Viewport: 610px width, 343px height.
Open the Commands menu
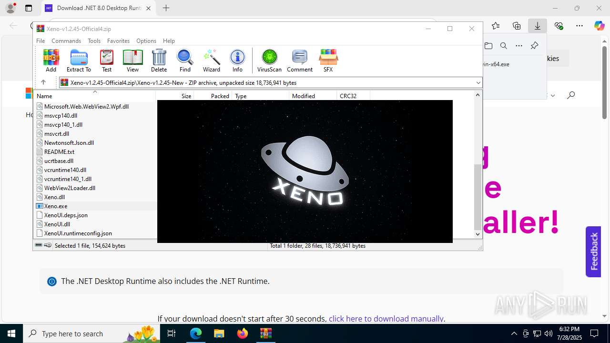[x=66, y=41]
